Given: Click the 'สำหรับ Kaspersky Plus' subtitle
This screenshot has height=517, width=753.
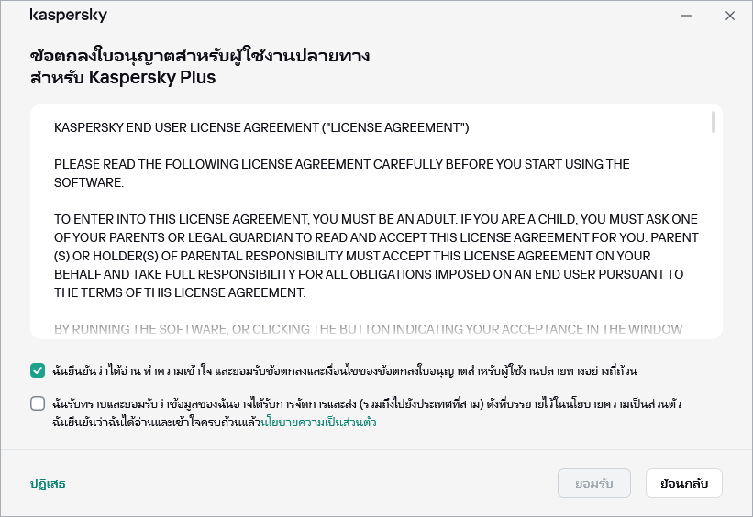Looking at the screenshot, I should tap(123, 77).
